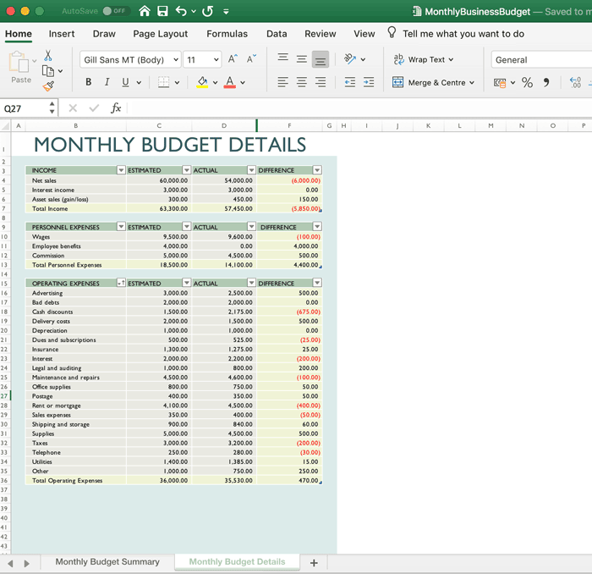Click the formula bar Cancel X

73,108
